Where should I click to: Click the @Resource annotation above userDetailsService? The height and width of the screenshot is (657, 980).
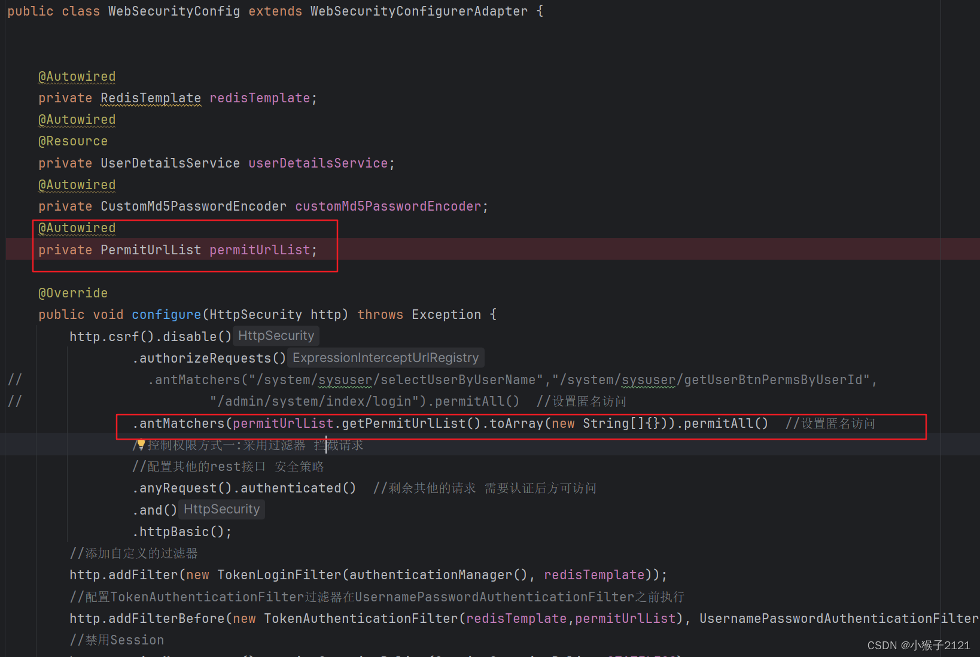point(72,141)
